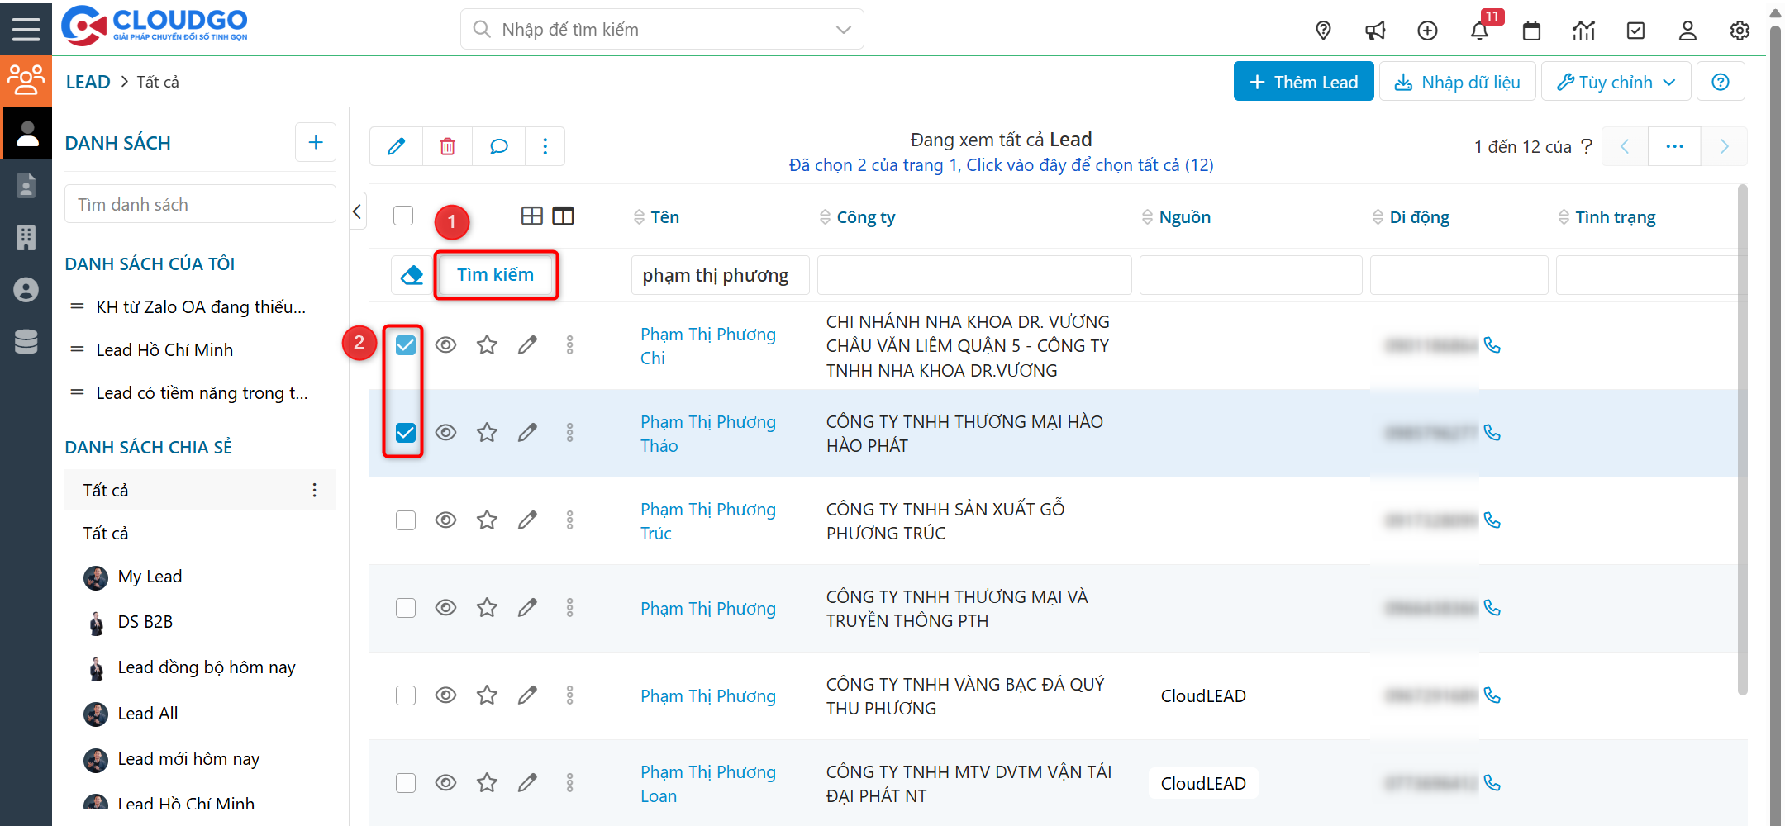Uncheck the Phạm Thị Phương Thảo checkbox

click(x=406, y=432)
